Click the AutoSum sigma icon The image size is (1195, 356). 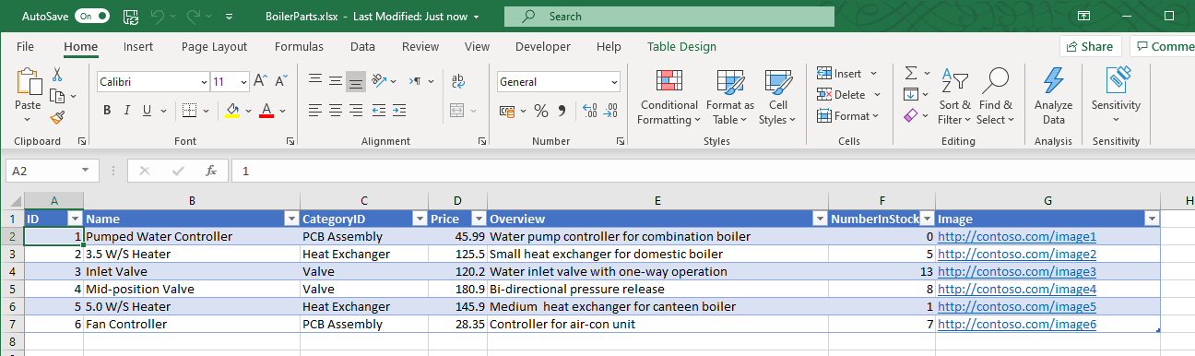pyautogui.click(x=911, y=73)
